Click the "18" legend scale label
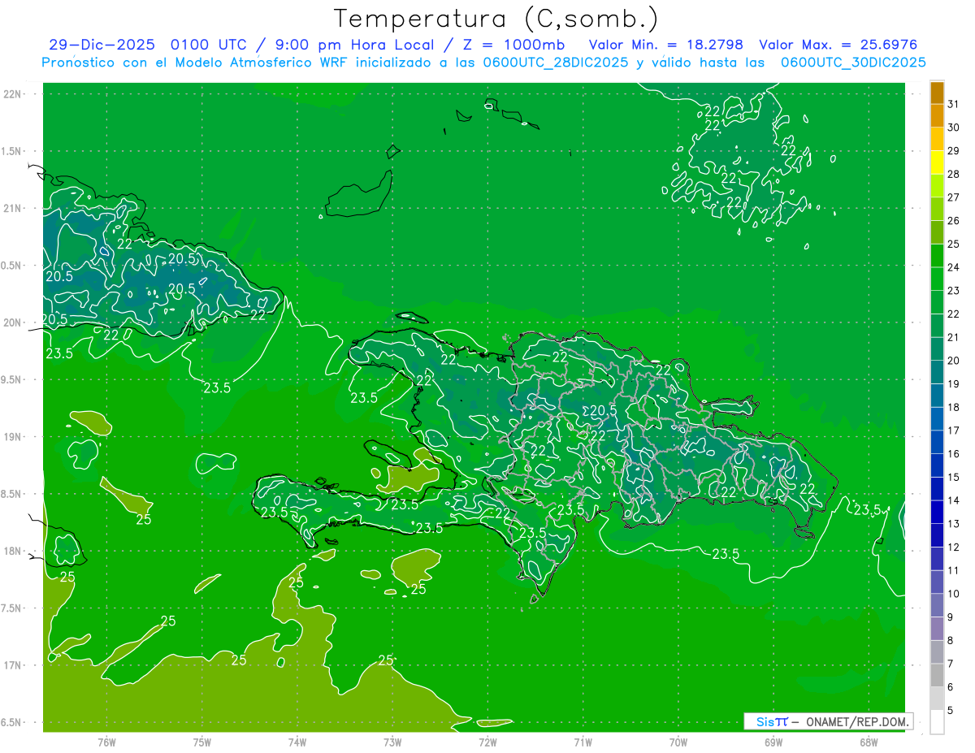The height and width of the screenshot is (753, 975). pos(954,407)
